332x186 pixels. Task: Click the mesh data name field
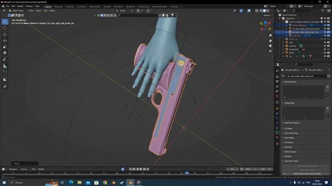tap(306, 76)
